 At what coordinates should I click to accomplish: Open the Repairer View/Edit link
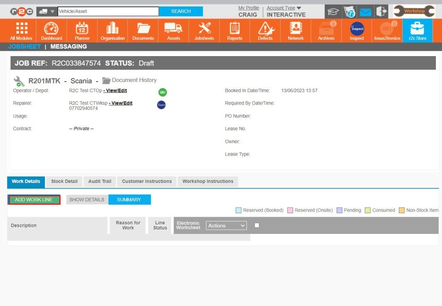click(x=121, y=103)
